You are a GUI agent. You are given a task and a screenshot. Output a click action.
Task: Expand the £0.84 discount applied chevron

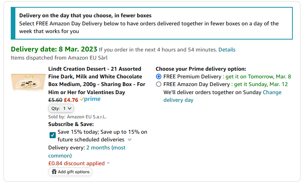[x=108, y=163]
